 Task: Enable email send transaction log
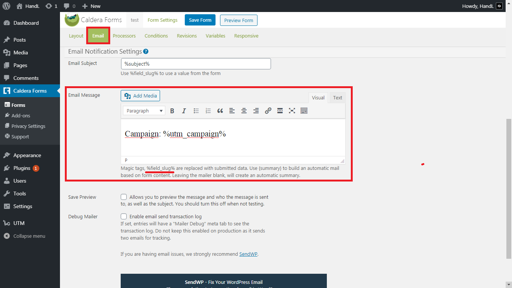(x=124, y=216)
